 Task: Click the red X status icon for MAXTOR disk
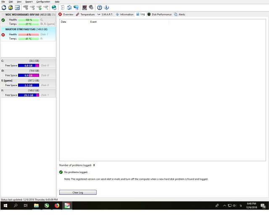tap(3, 35)
